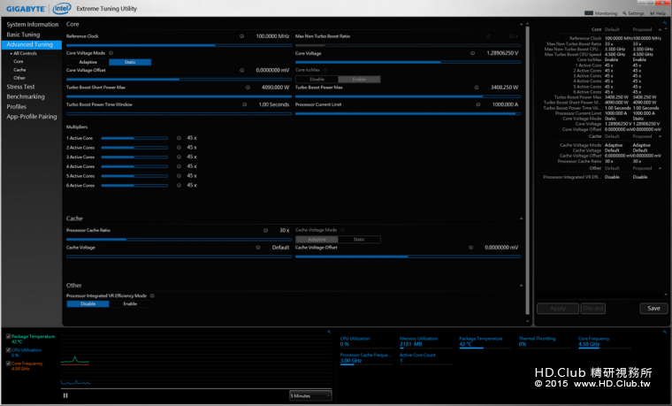Toggle the Core Frequency monitor checkbox
The width and height of the screenshot is (672, 406).
(x=9, y=363)
